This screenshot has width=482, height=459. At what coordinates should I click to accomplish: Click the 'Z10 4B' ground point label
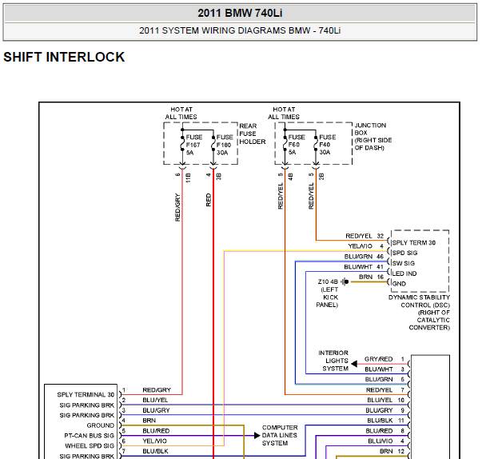pyautogui.click(x=328, y=281)
